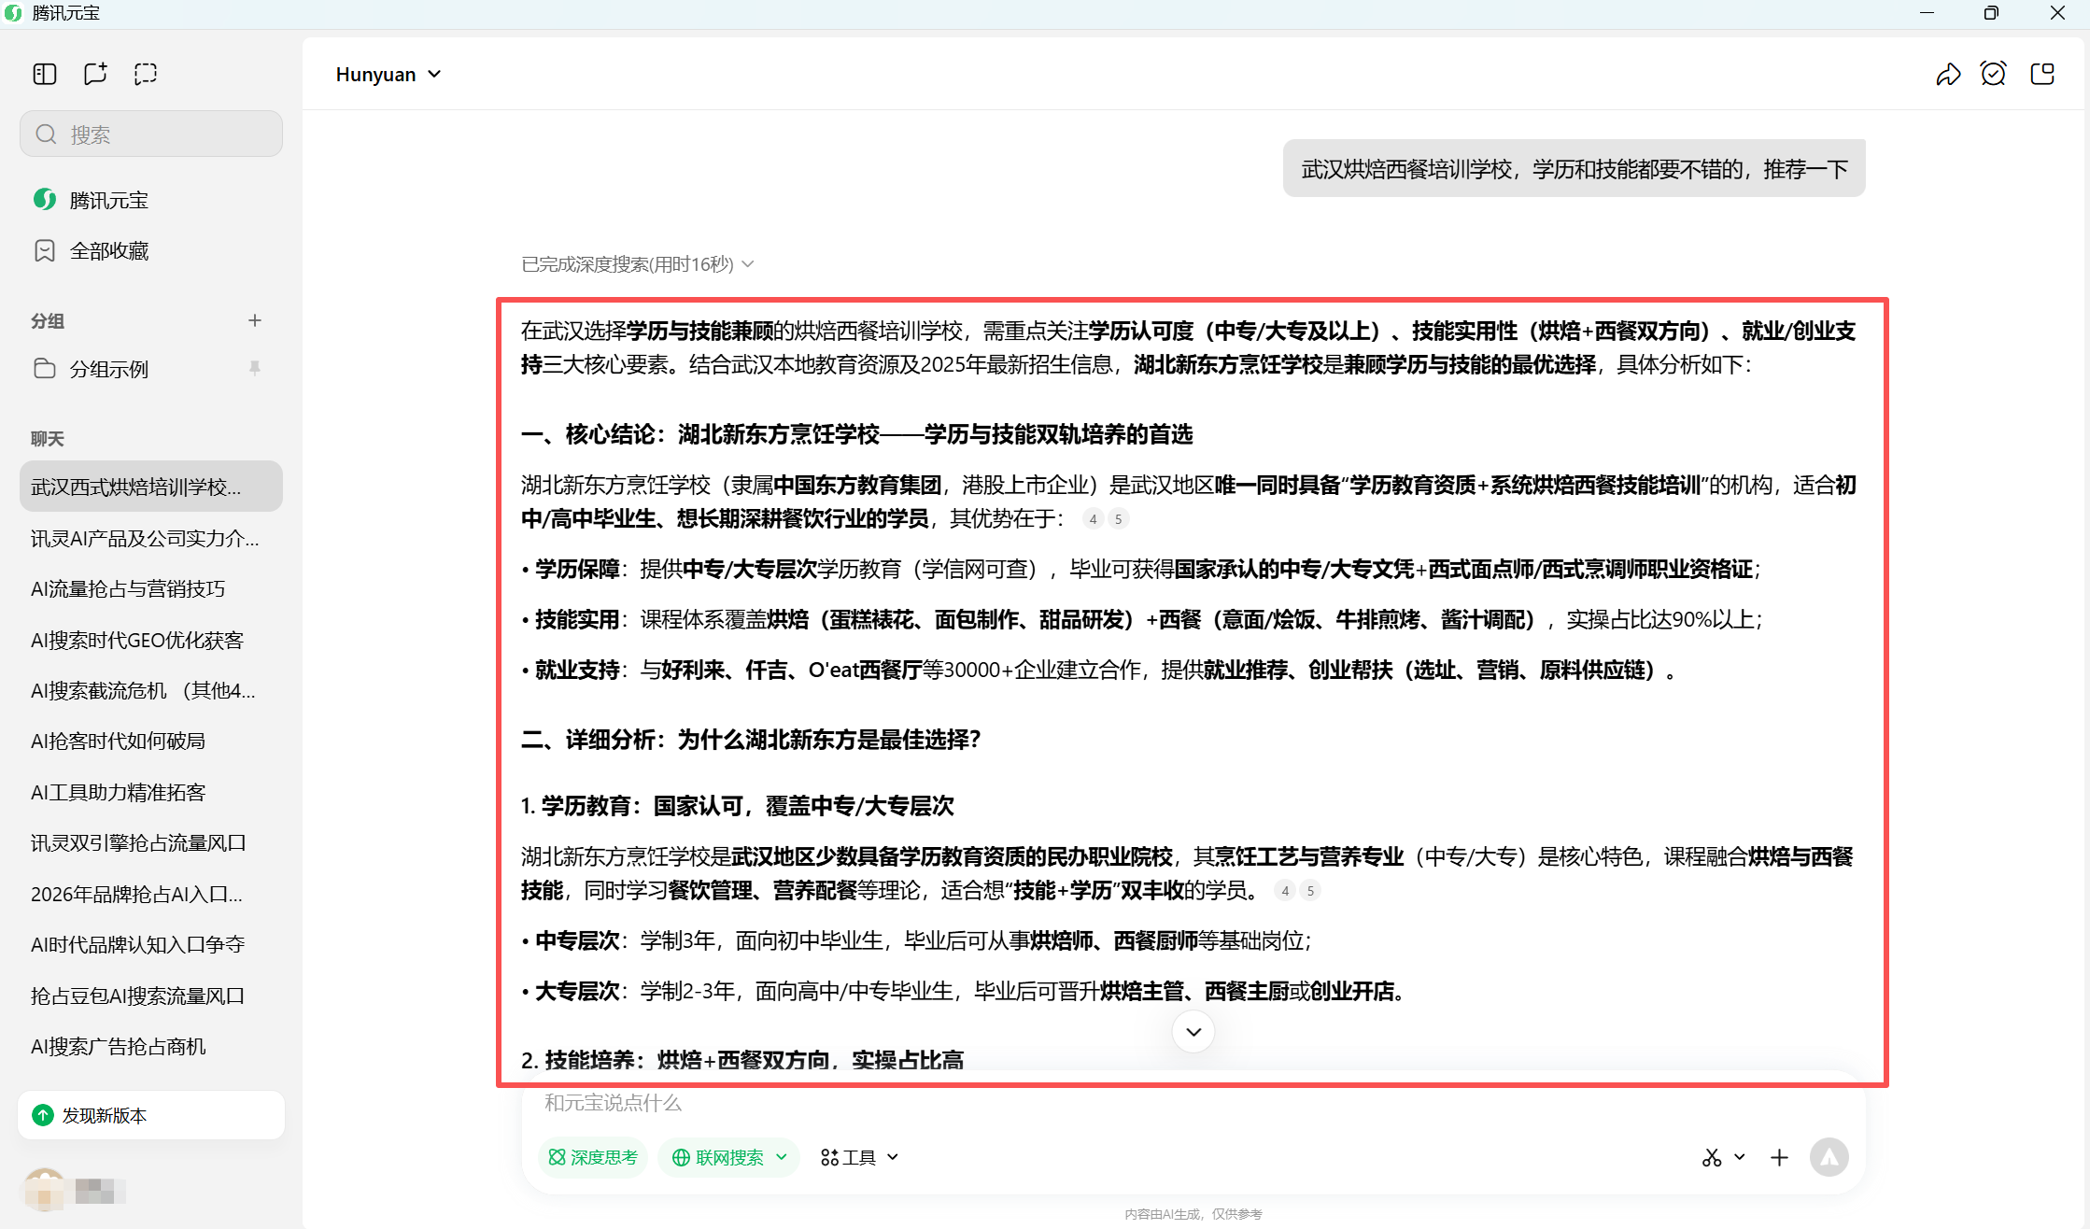Expand 已完成深度搜索 details chevron

748,264
